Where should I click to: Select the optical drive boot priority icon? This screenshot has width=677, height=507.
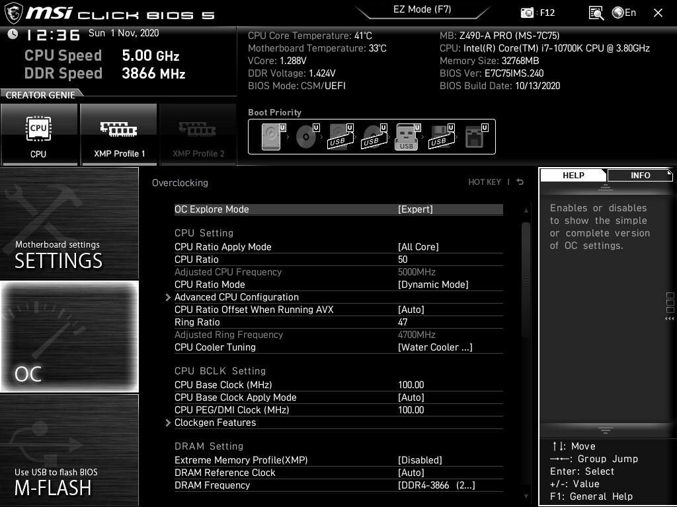307,137
